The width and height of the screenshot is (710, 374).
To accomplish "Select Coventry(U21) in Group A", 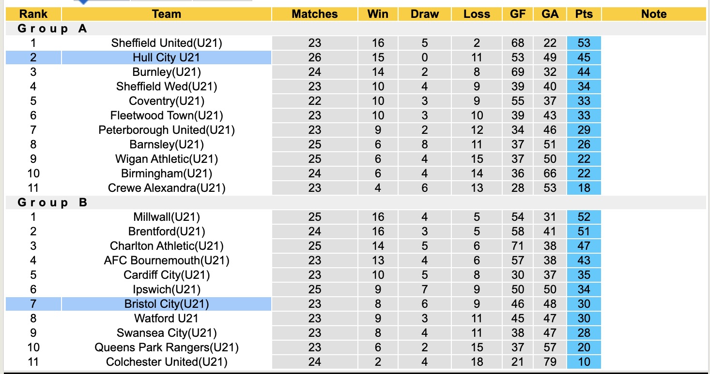I will 167,101.
